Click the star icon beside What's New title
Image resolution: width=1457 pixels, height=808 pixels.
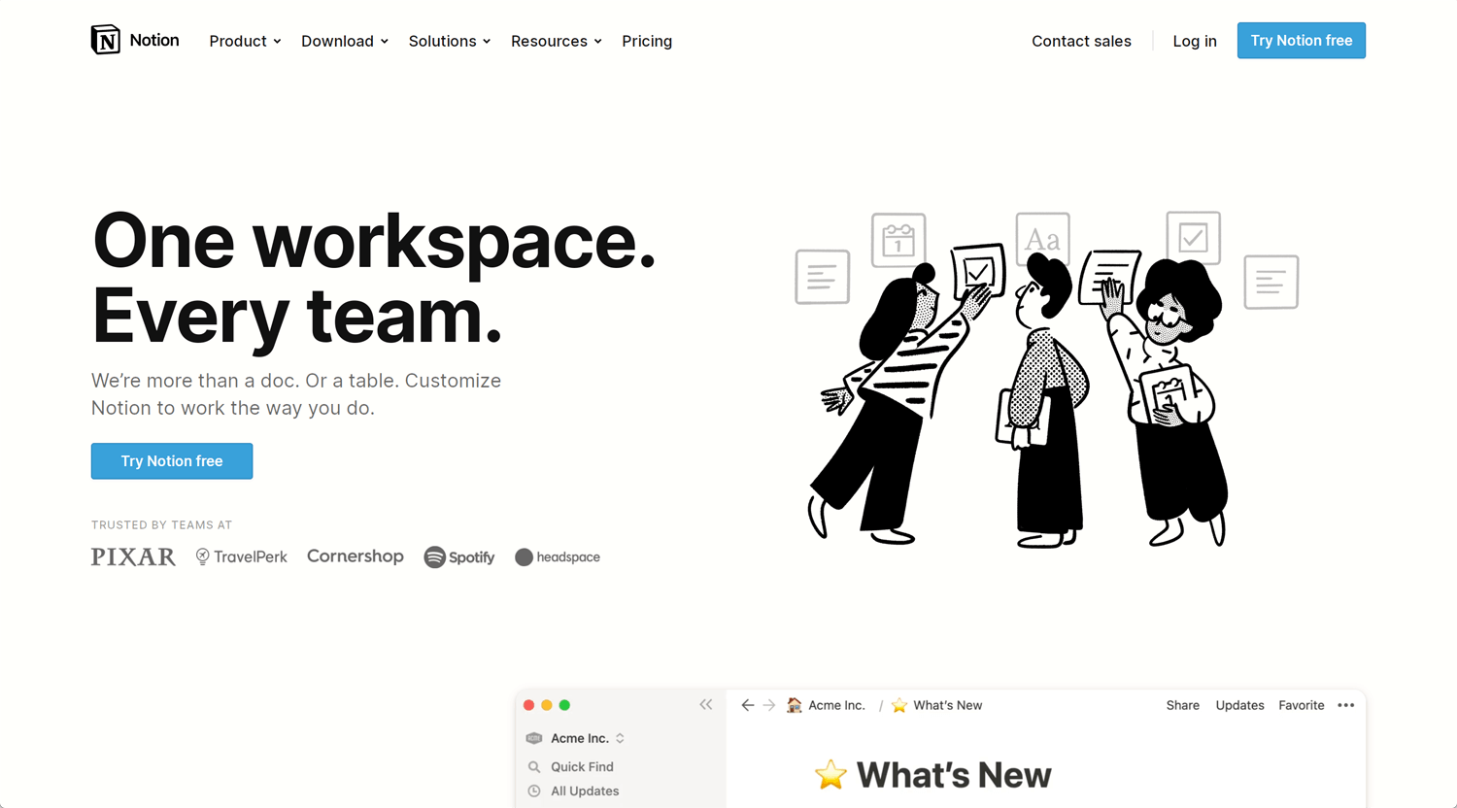(x=830, y=774)
